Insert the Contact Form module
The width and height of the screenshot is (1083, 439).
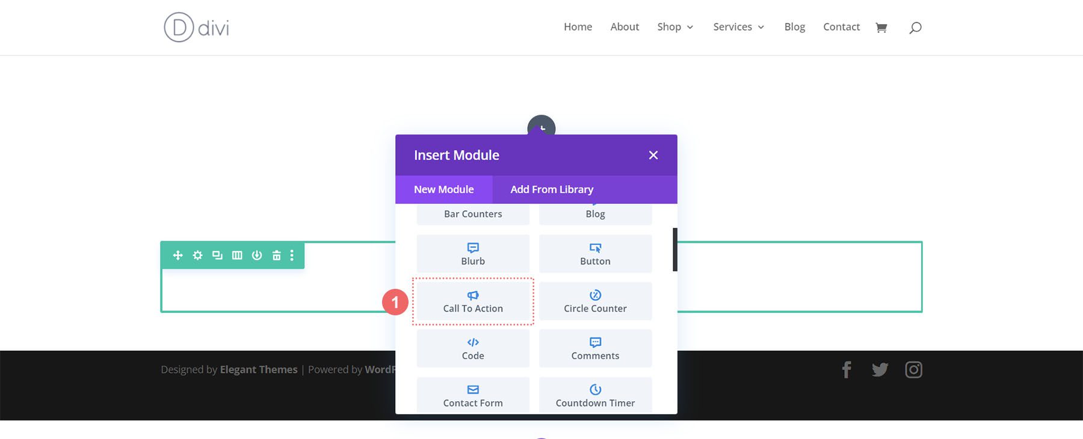click(x=473, y=395)
